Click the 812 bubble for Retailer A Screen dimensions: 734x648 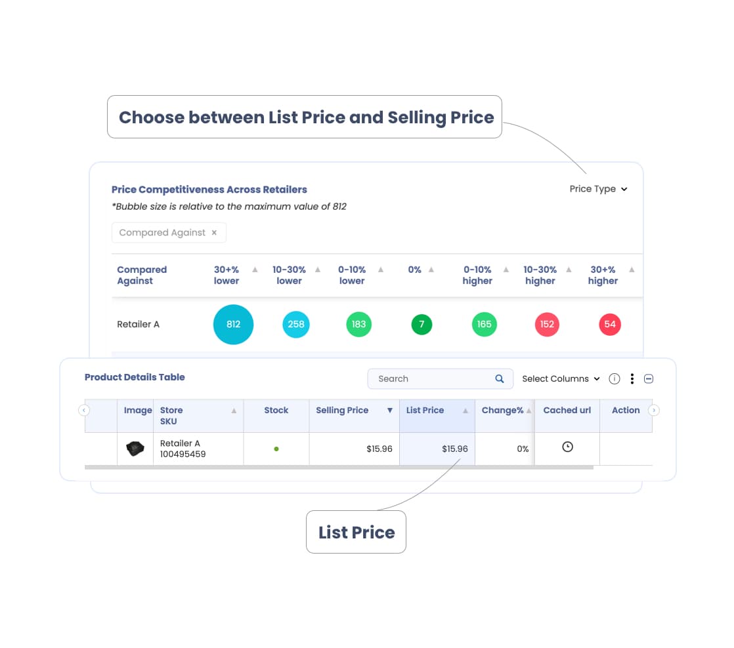[233, 324]
